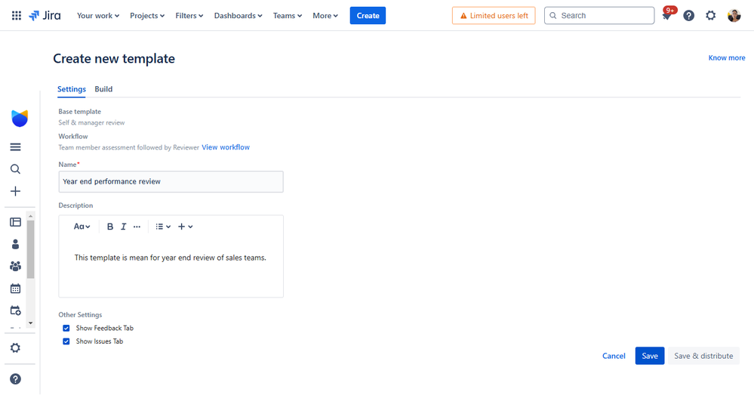The image size is (754, 395).
Task: Open the help icon in top bar
Action: 688,15
